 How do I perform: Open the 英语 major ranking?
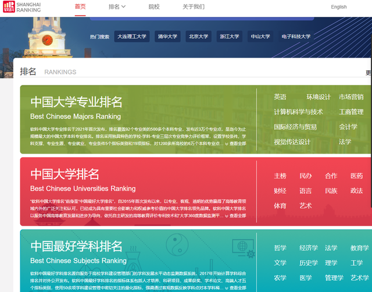click(280, 97)
